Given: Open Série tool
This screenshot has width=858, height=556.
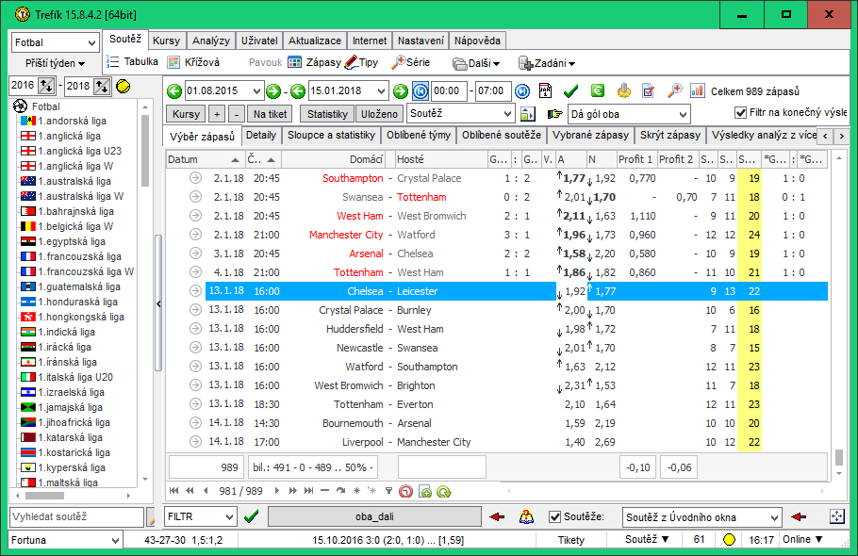Looking at the screenshot, I should tap(410, 62).
